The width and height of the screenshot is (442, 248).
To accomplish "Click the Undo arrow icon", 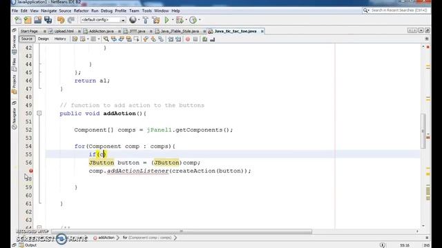I will coord(61,20).
